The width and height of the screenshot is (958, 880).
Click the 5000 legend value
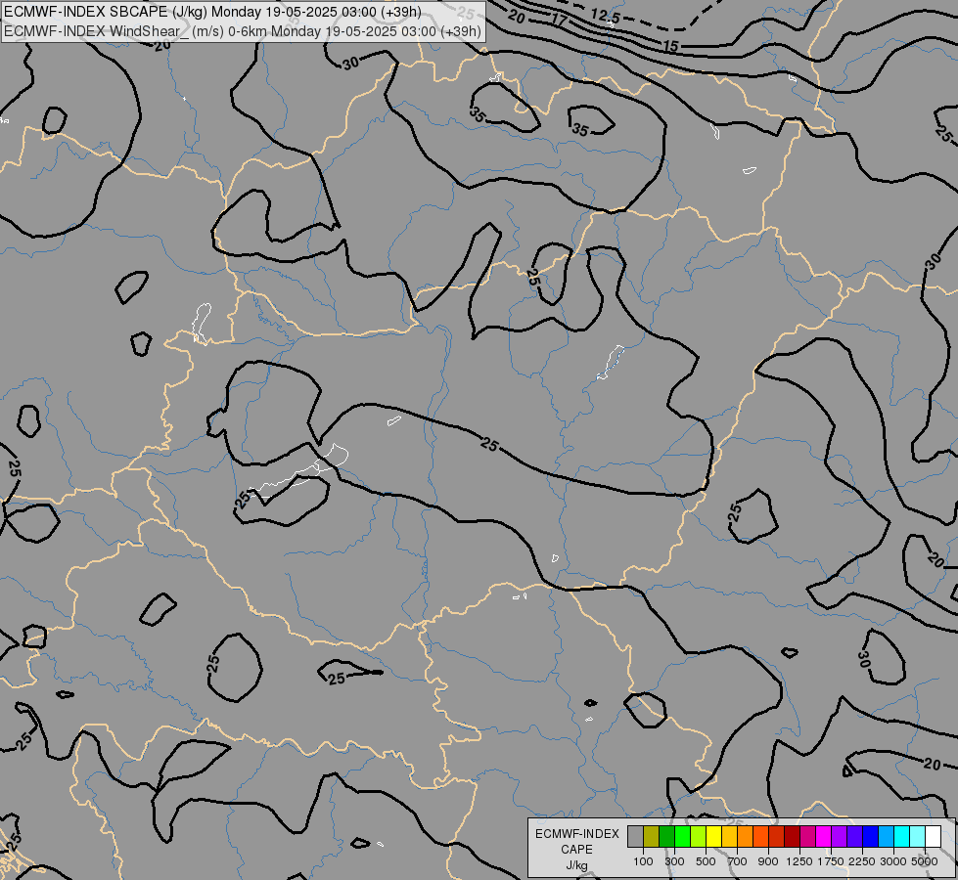coord(925,861)
